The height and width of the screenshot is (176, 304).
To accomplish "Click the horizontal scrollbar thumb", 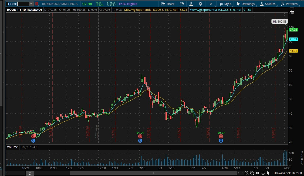I will [x=153, y=173].
